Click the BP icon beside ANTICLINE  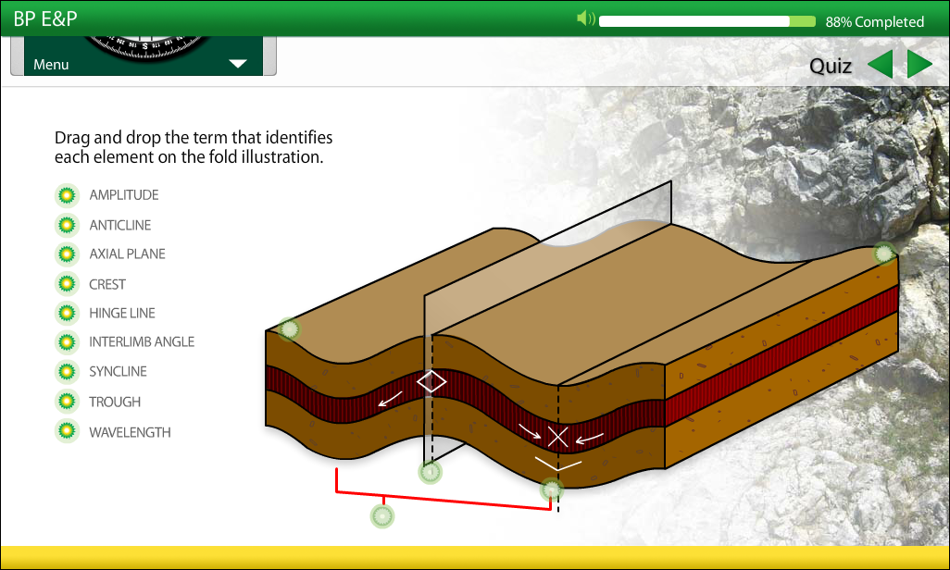67,225
